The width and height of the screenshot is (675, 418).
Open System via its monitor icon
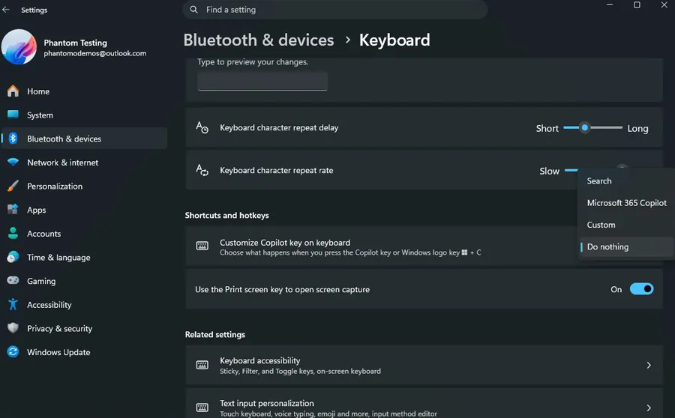click(x=13, y=115)
